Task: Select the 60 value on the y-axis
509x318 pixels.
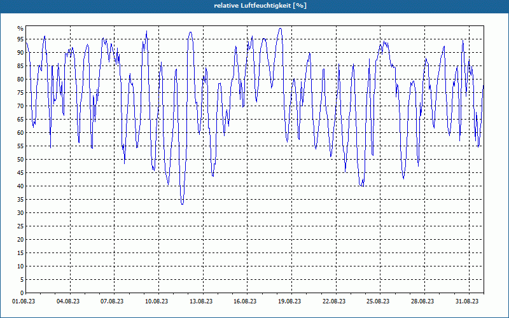Action: click(20, 133)
